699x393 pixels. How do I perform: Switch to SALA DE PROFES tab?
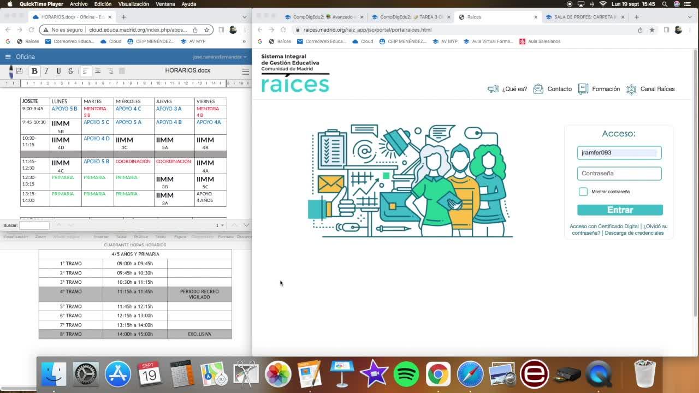585,17
